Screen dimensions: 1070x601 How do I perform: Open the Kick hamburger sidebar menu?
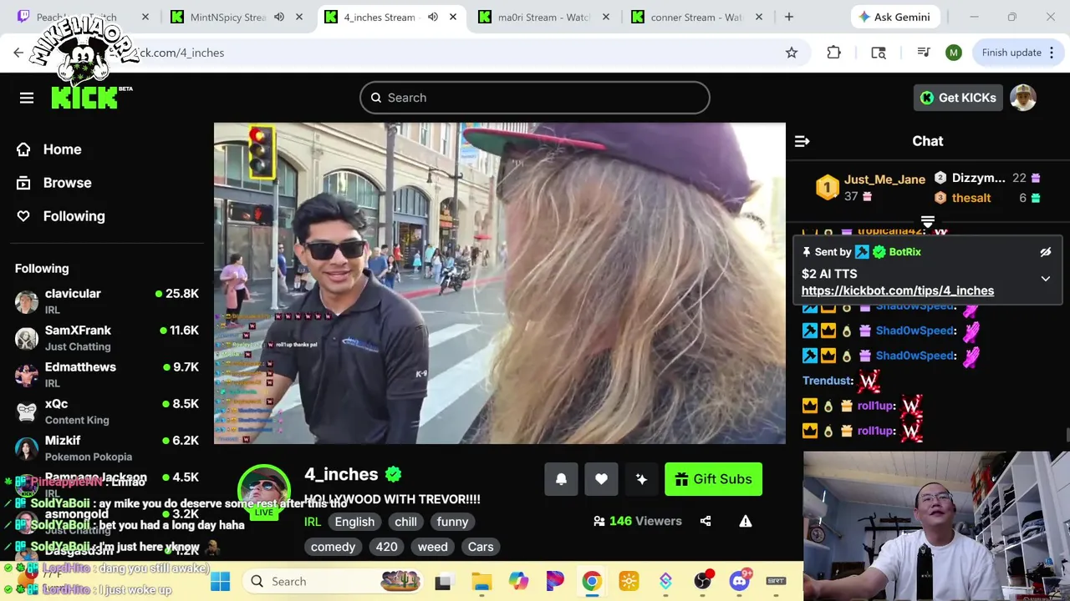click(27, 98)
